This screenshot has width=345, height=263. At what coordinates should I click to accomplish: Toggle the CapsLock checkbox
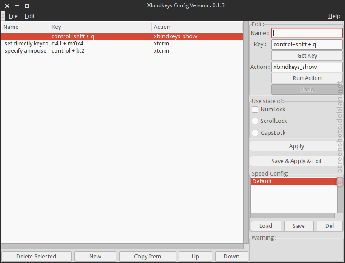tap(255, 133)
